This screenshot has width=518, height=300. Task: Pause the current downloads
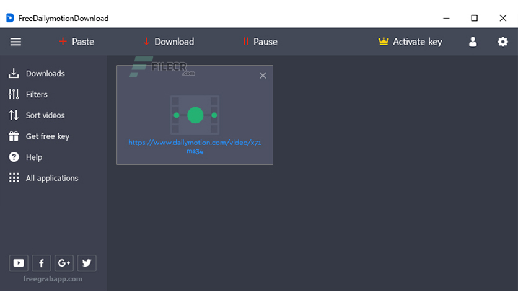coord(260,42)
